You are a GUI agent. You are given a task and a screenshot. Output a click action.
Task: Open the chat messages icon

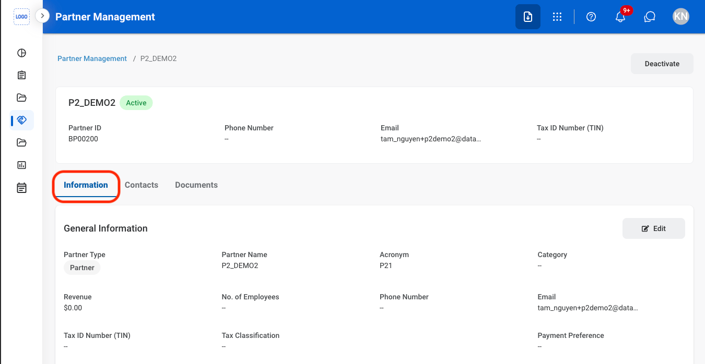[x=650, y=17]
